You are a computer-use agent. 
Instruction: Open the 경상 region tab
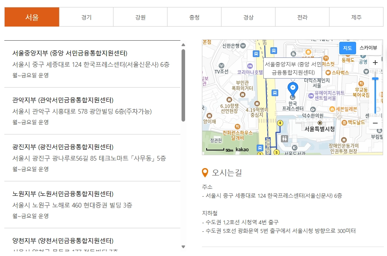tap(248, 17)
